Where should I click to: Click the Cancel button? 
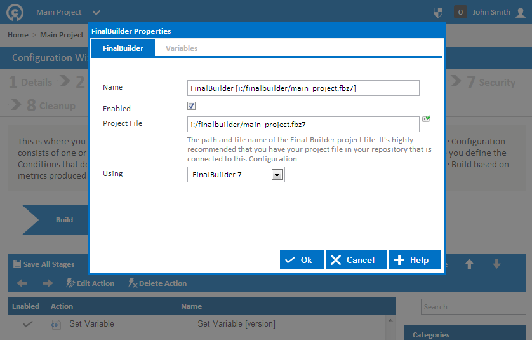point(356,260)
